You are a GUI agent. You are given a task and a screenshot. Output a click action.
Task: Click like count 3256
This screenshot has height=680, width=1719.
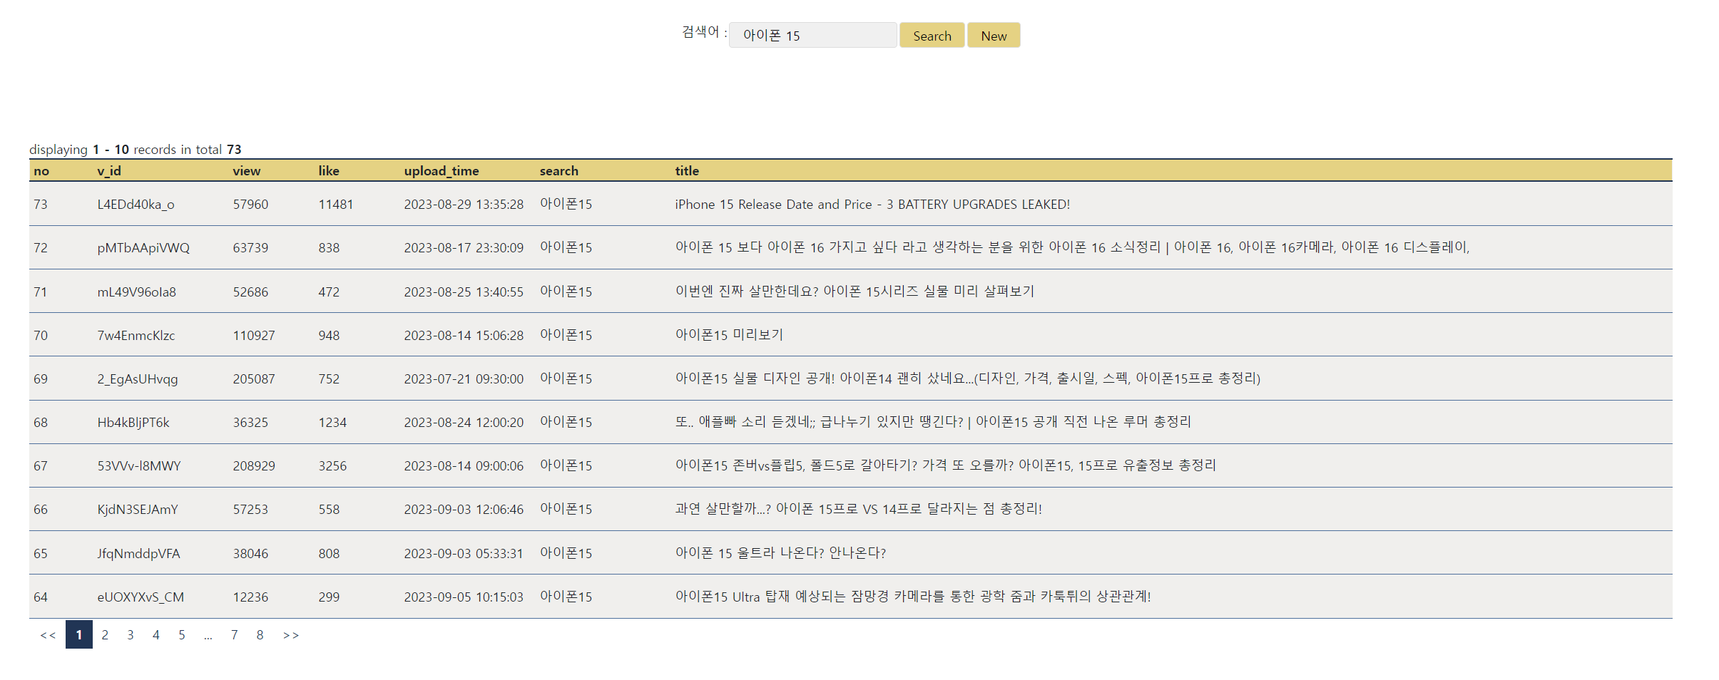[332, 466]
